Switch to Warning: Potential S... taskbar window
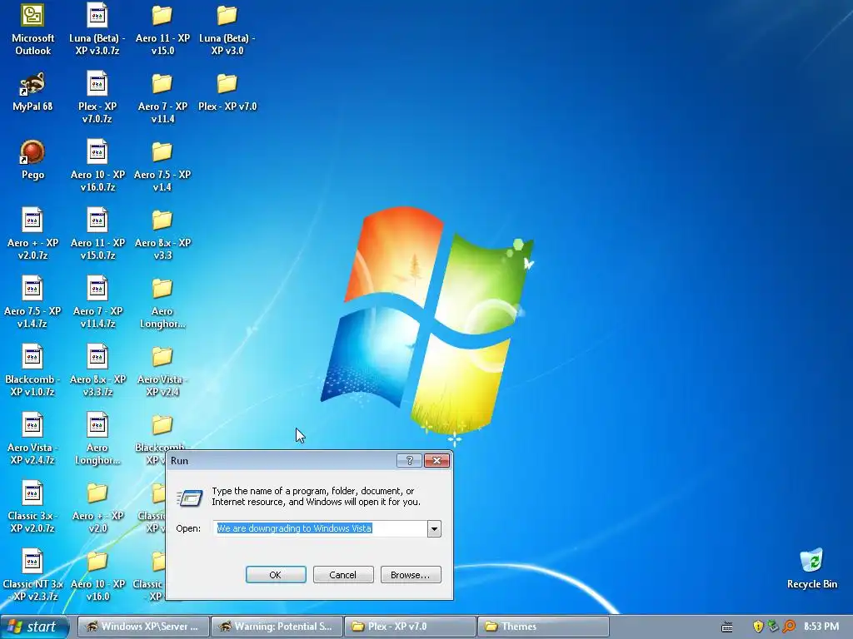 click(277, 627)
